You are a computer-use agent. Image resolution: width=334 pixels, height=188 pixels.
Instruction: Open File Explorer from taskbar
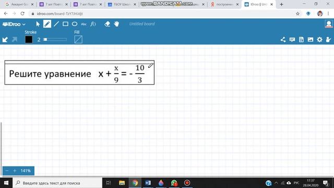coord(122,183)
